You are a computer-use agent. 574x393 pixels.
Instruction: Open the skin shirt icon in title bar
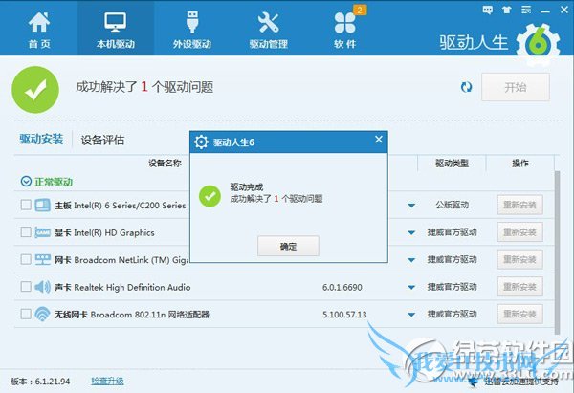(507, 10)
